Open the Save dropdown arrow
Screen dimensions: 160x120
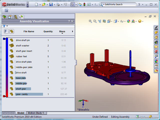(54, 4)
